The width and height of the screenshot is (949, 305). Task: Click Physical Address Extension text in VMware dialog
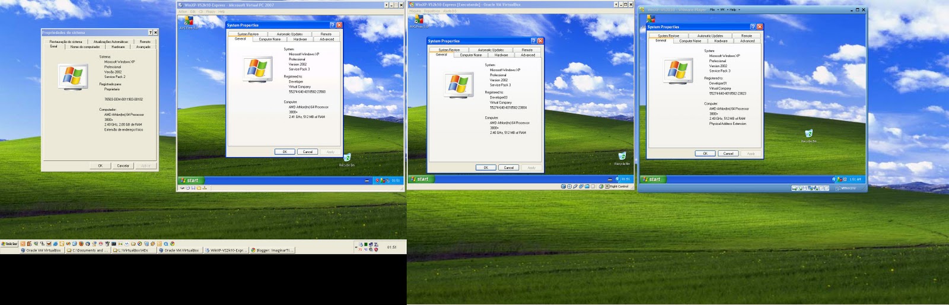click(728, 124)
